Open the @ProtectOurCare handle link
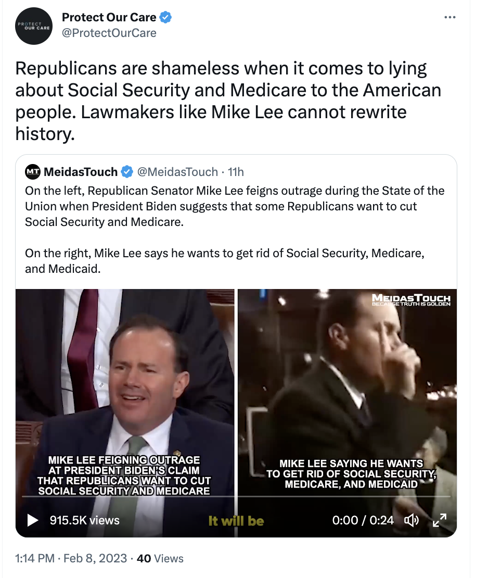488x578 pixels. click(109, 33)
